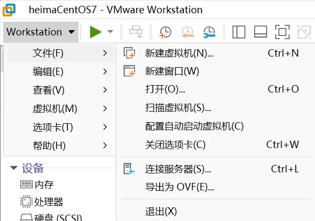Select 导出为 OVF(E)... menu entry
Screen dimensions: 315x221
(x=216, y=187)
